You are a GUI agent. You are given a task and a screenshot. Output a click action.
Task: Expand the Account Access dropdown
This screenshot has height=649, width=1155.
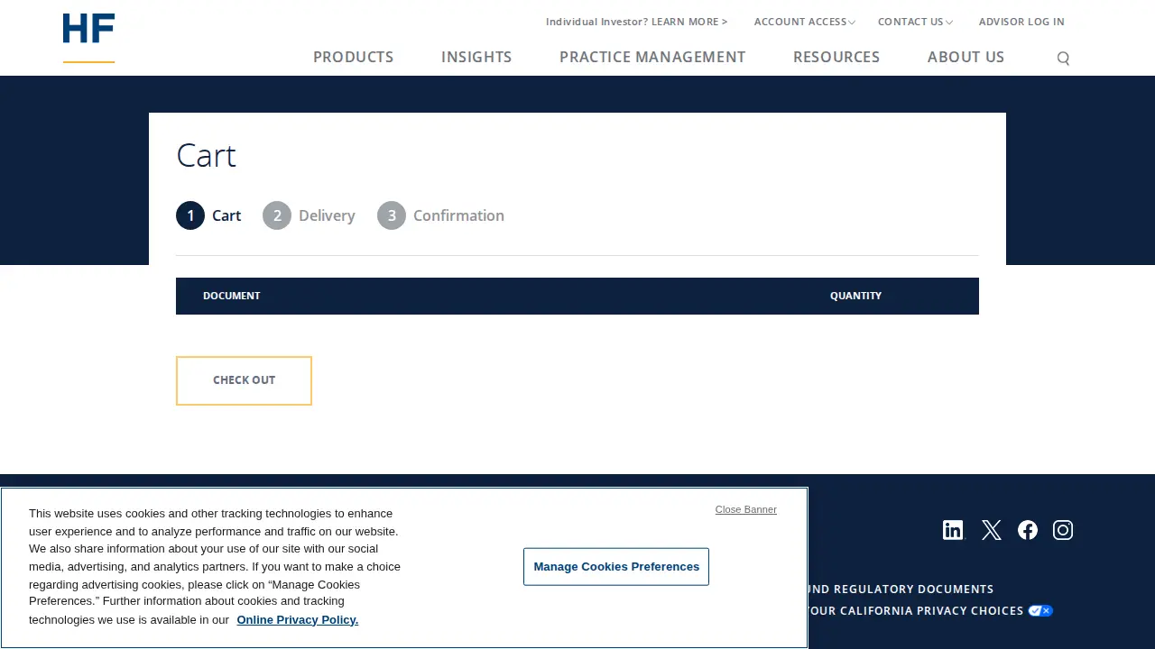coord(804,22)
